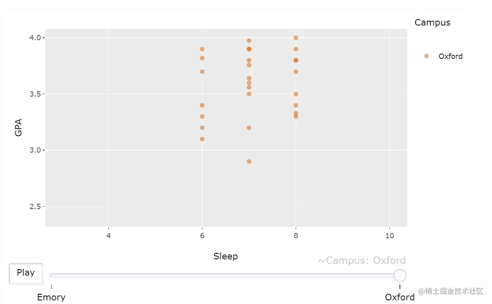Click the Sleep 8 point at GPA 4.0

pyautogui.click(x=296, y=38)
